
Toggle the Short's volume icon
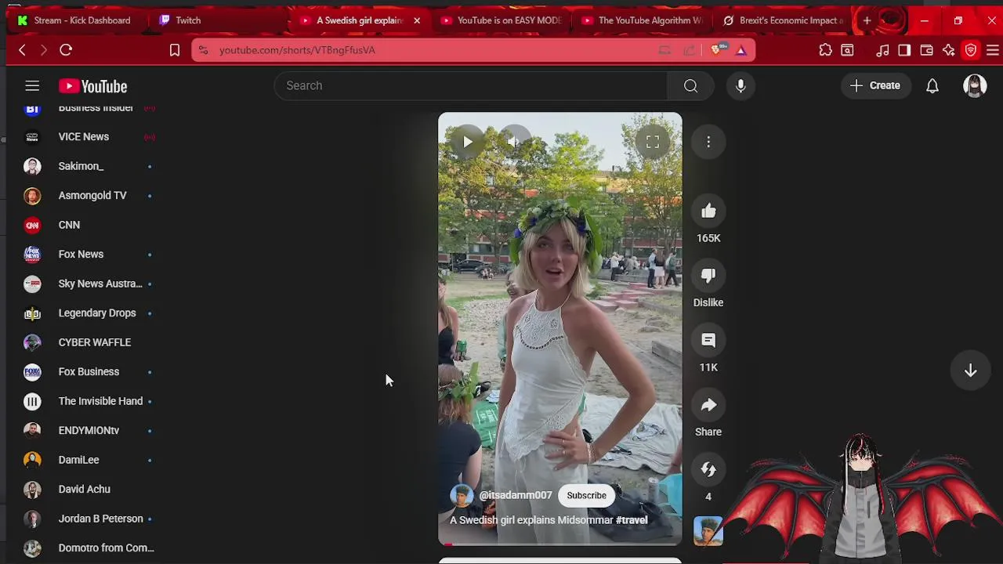click(515, 142)
